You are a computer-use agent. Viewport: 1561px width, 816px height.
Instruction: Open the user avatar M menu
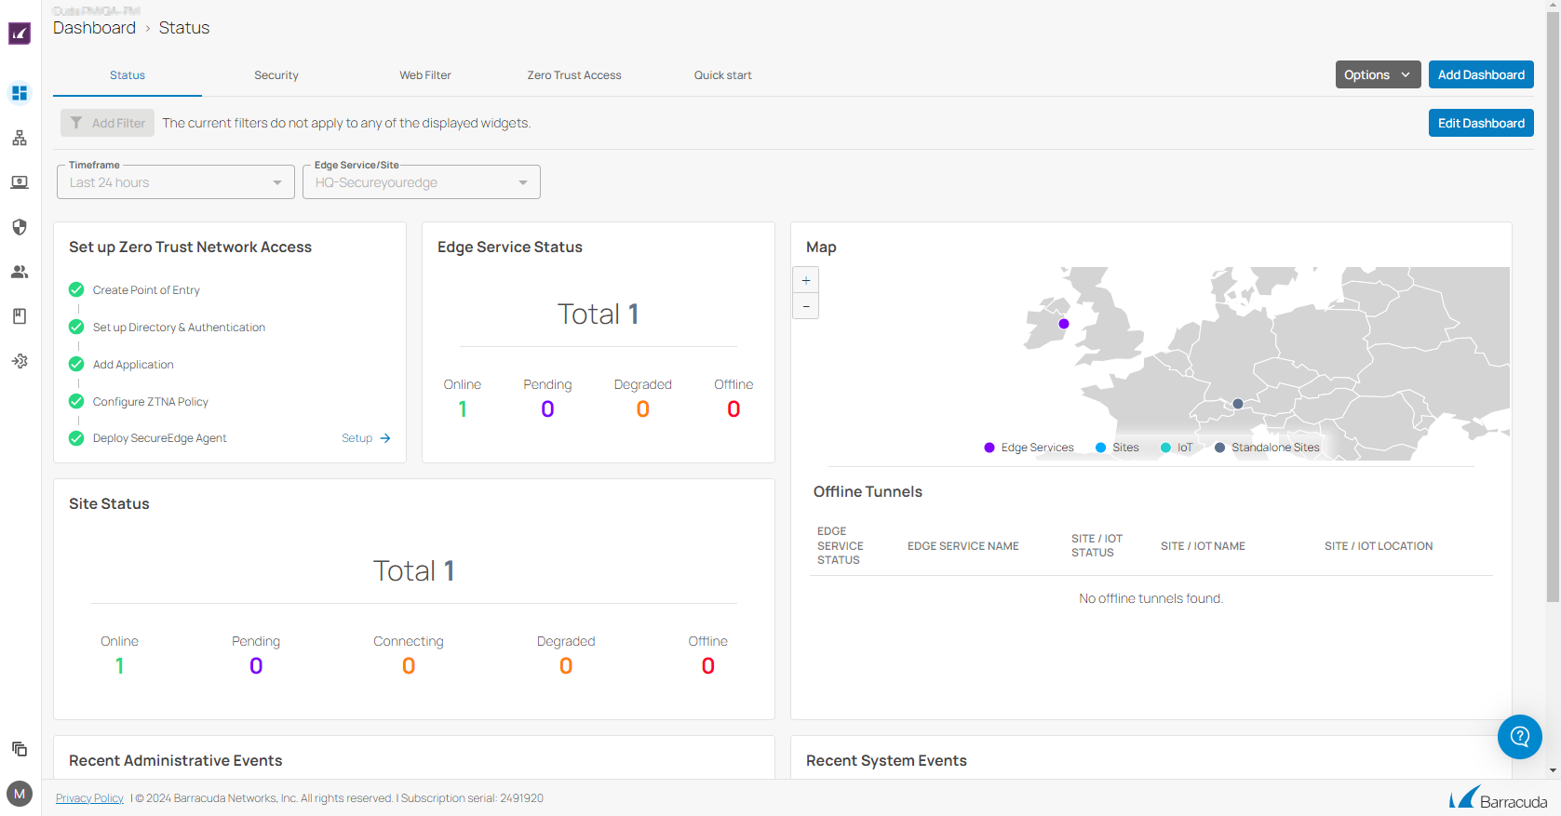click(20, 794)
